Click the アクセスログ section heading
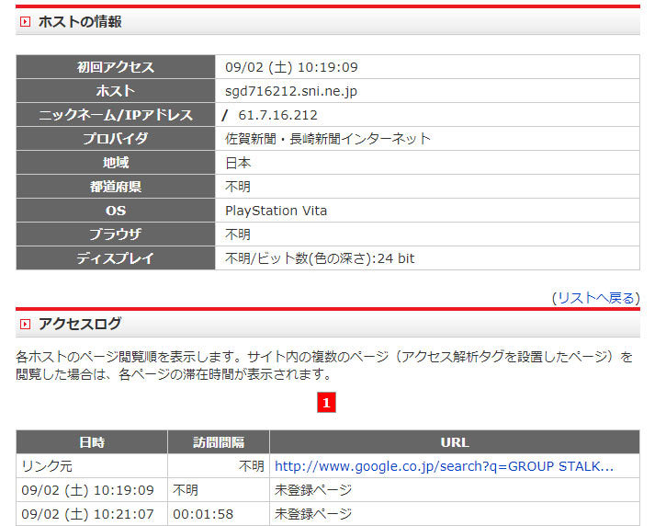Screen dimensions: 666x526 click(80, 324)
